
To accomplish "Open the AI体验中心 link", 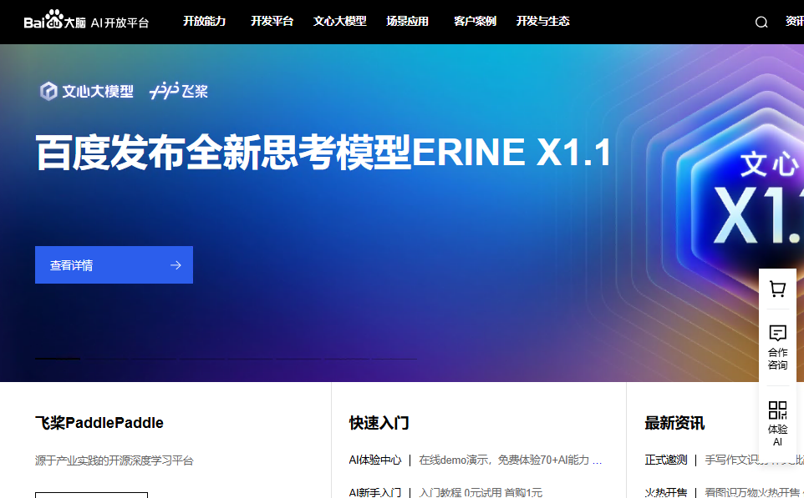I will [x=374, y=460].
